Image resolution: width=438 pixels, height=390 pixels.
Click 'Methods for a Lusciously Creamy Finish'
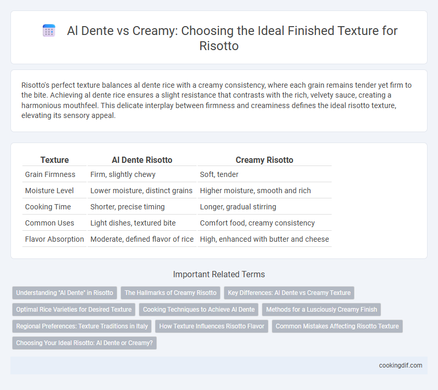(321, 310)
